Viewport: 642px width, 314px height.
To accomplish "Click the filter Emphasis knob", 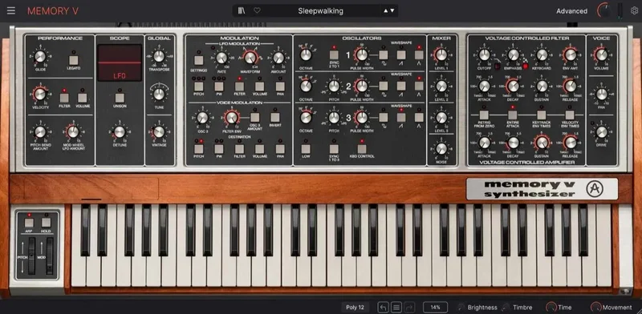I will pos(513,54).
